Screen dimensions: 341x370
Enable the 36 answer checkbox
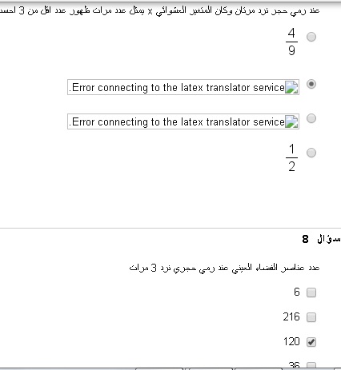coord(311,365)
